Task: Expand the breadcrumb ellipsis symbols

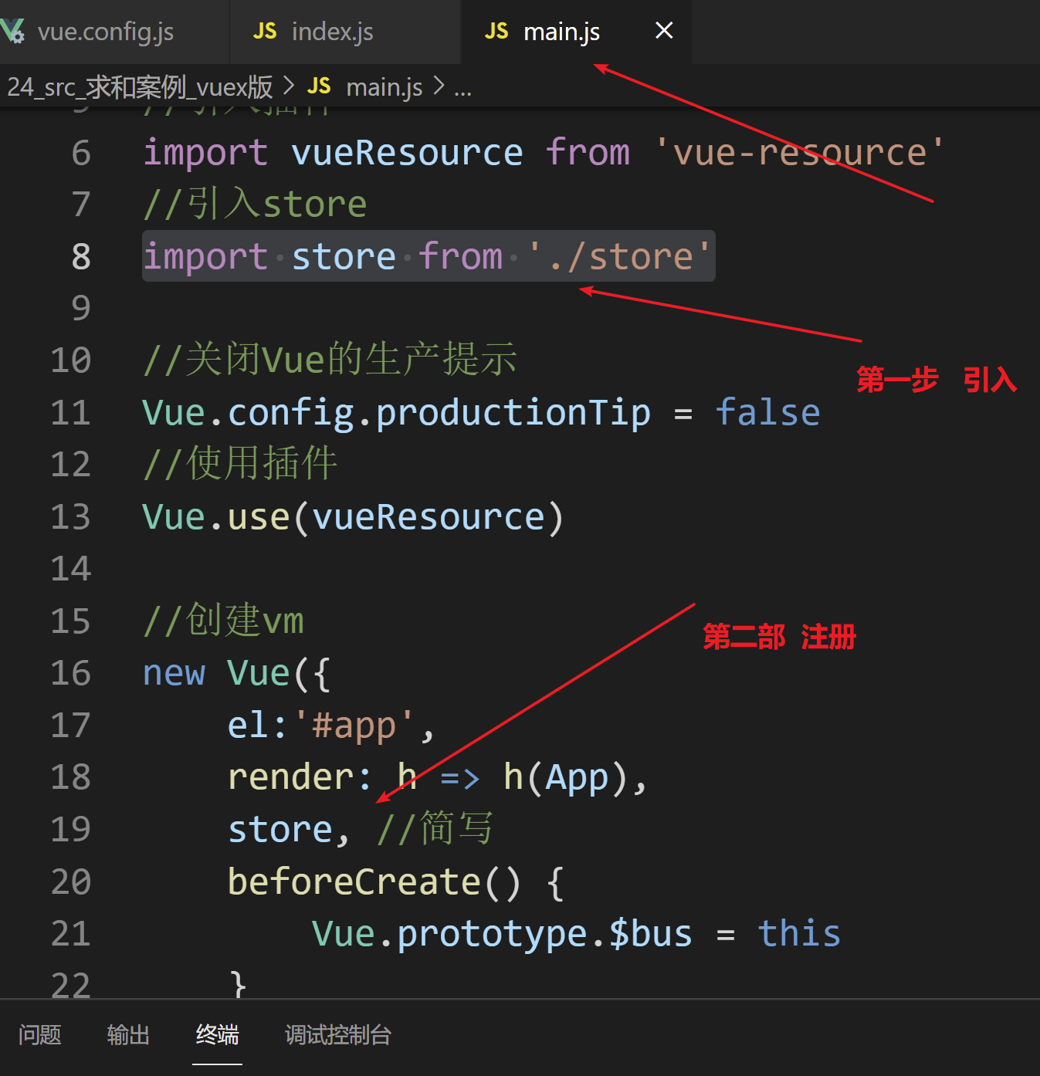Action: (462, 91)
